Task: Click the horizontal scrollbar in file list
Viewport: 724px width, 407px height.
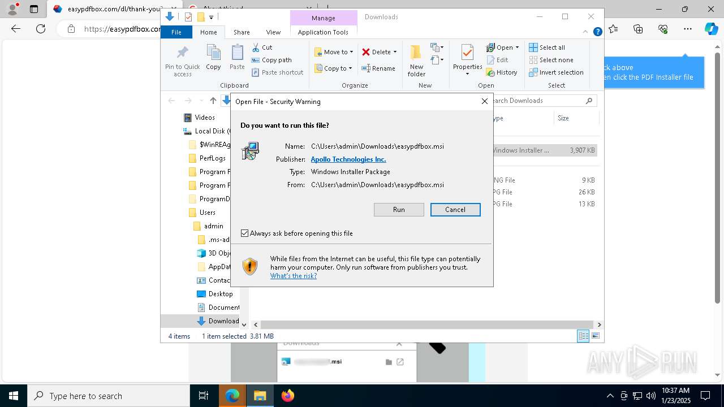Action: point(427,324)
